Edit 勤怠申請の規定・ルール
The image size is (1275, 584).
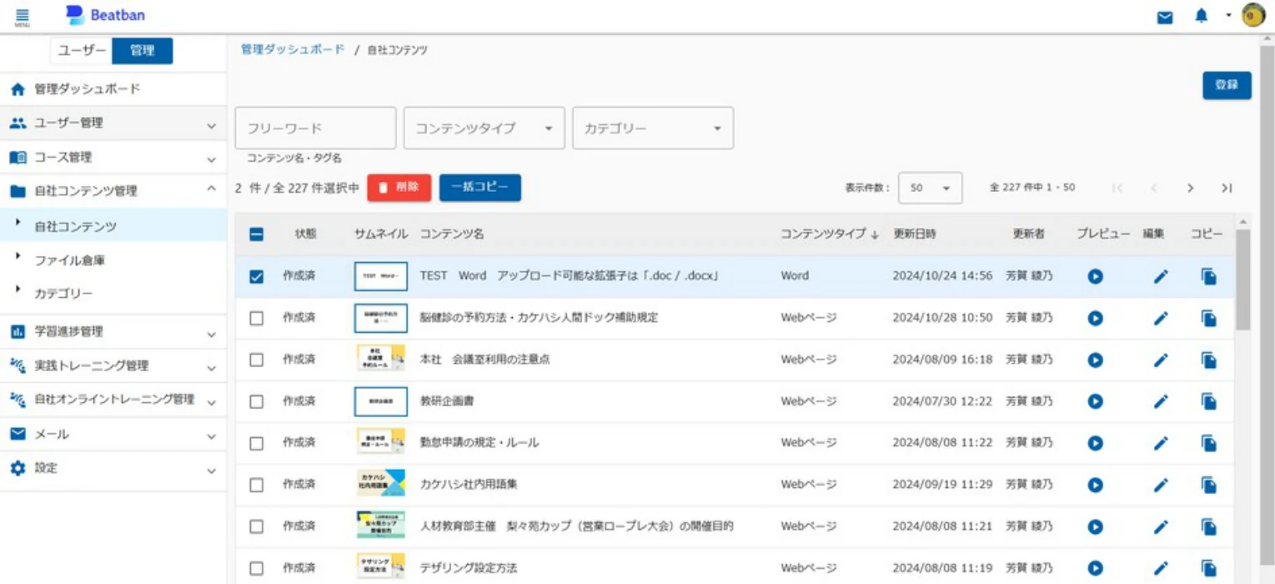pyautogui.click(x=1161, y=443)
